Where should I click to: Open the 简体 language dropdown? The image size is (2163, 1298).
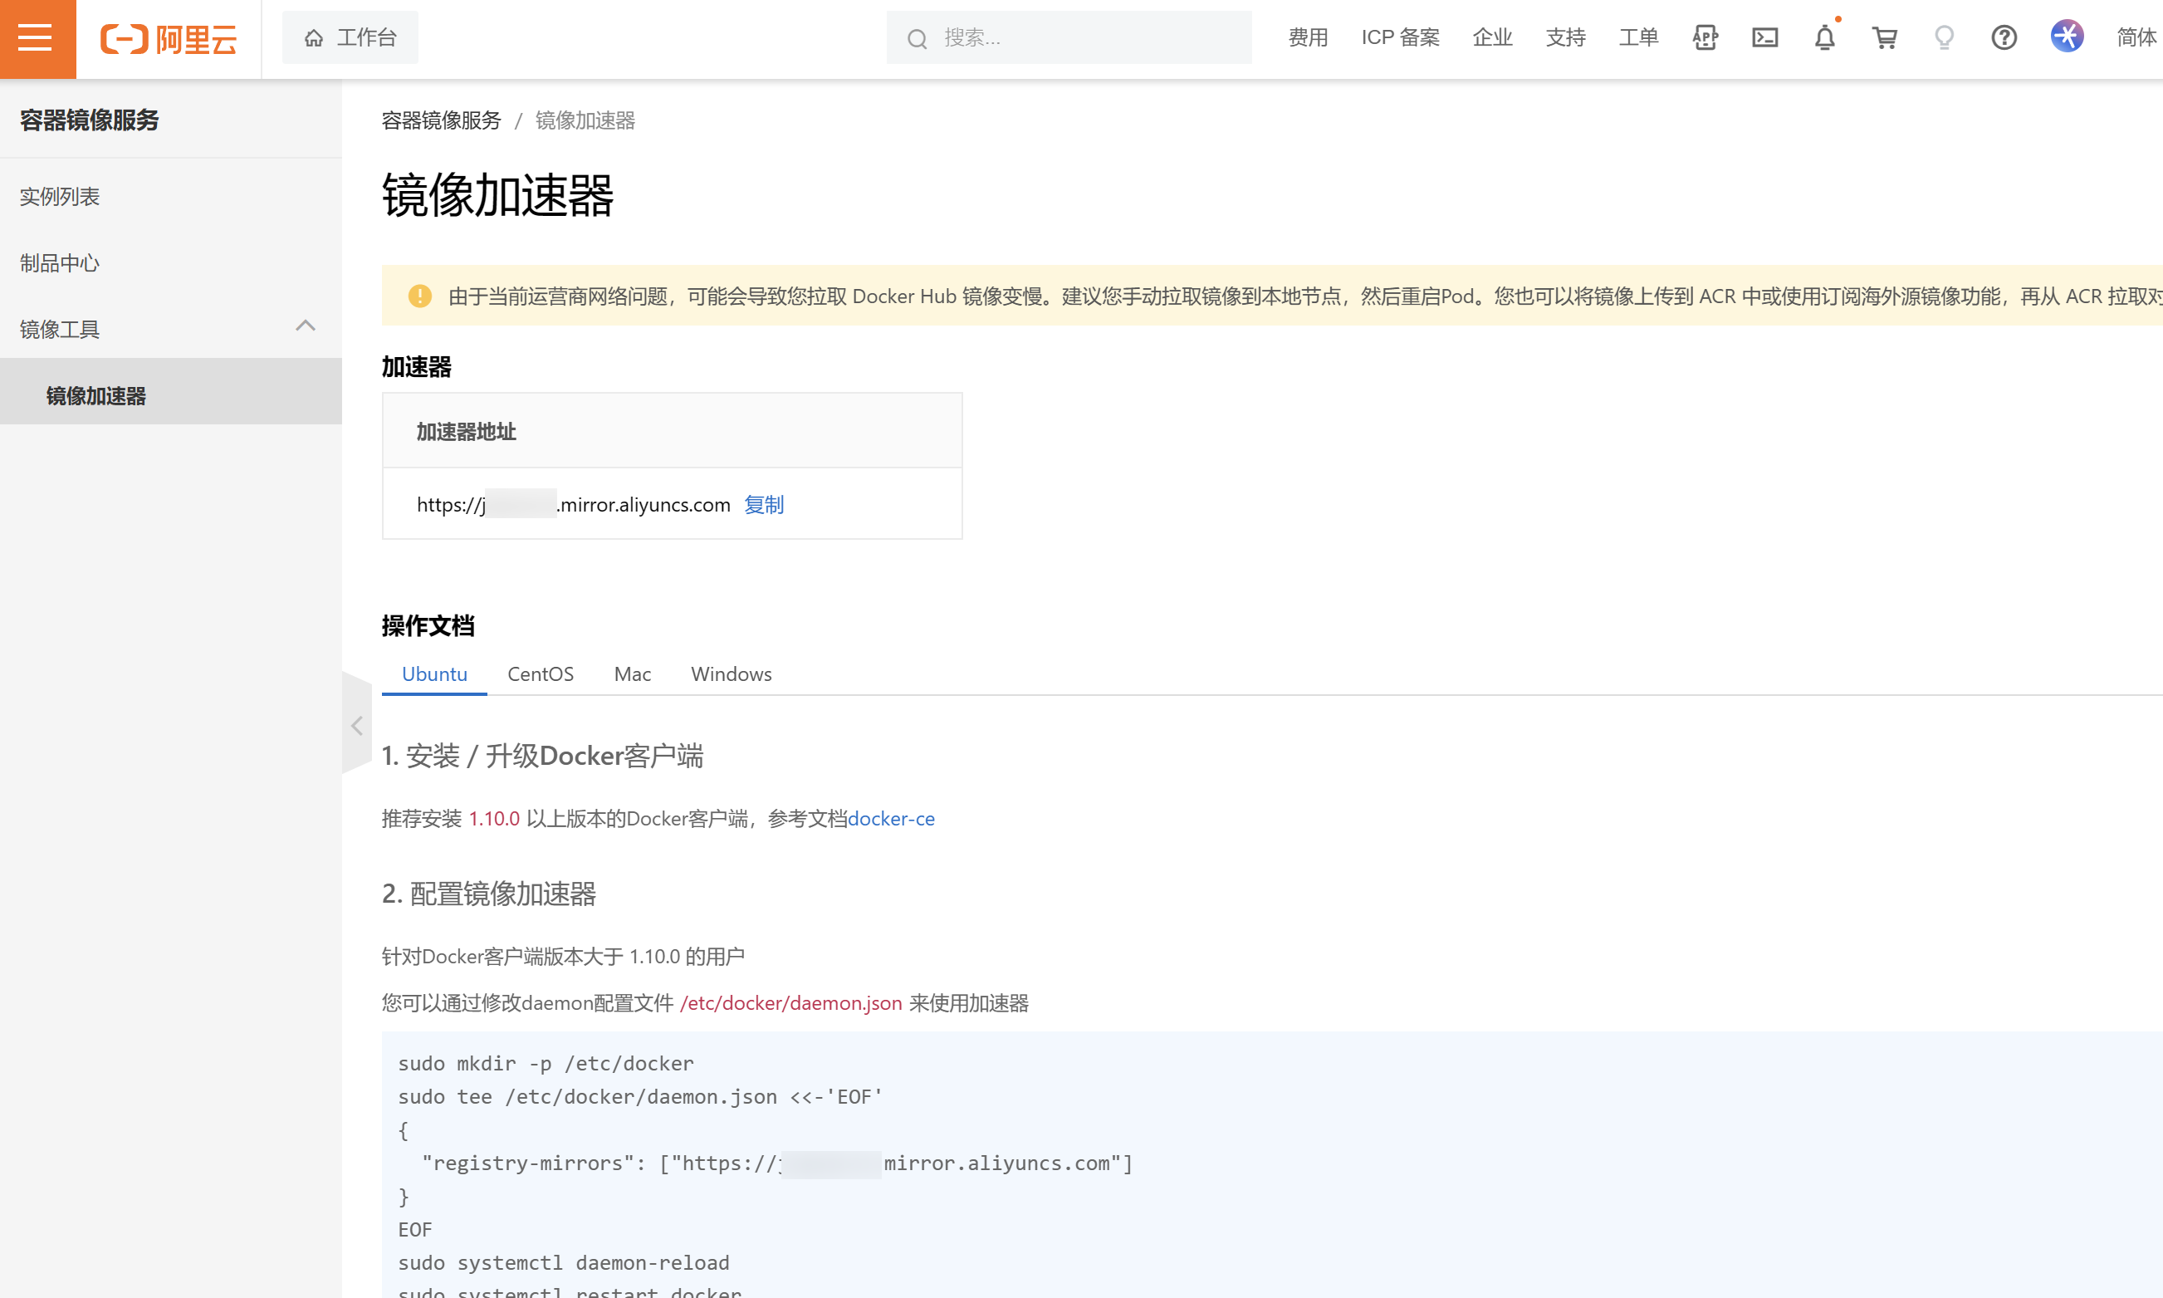coord(2136,37)
